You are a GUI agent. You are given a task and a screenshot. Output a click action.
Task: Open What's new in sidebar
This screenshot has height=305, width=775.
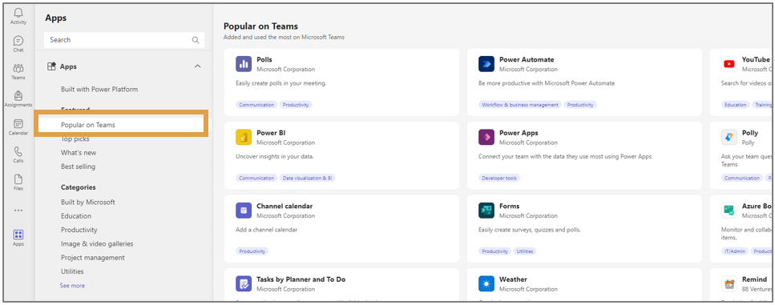click(79, 152)
